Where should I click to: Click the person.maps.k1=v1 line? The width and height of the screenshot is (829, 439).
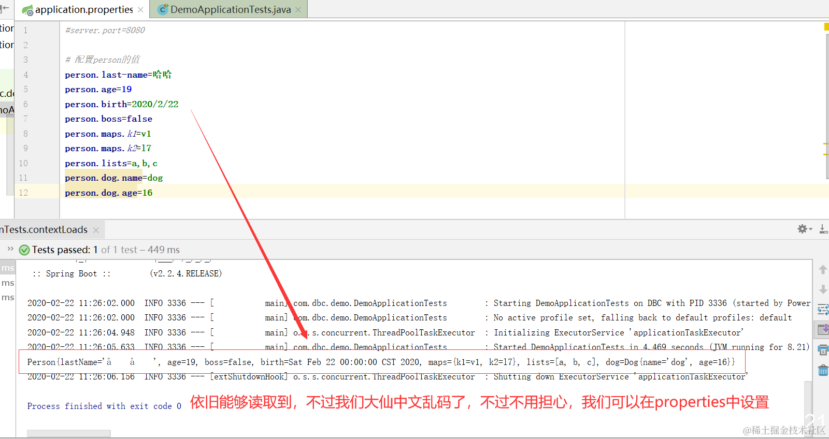(108, 134)
